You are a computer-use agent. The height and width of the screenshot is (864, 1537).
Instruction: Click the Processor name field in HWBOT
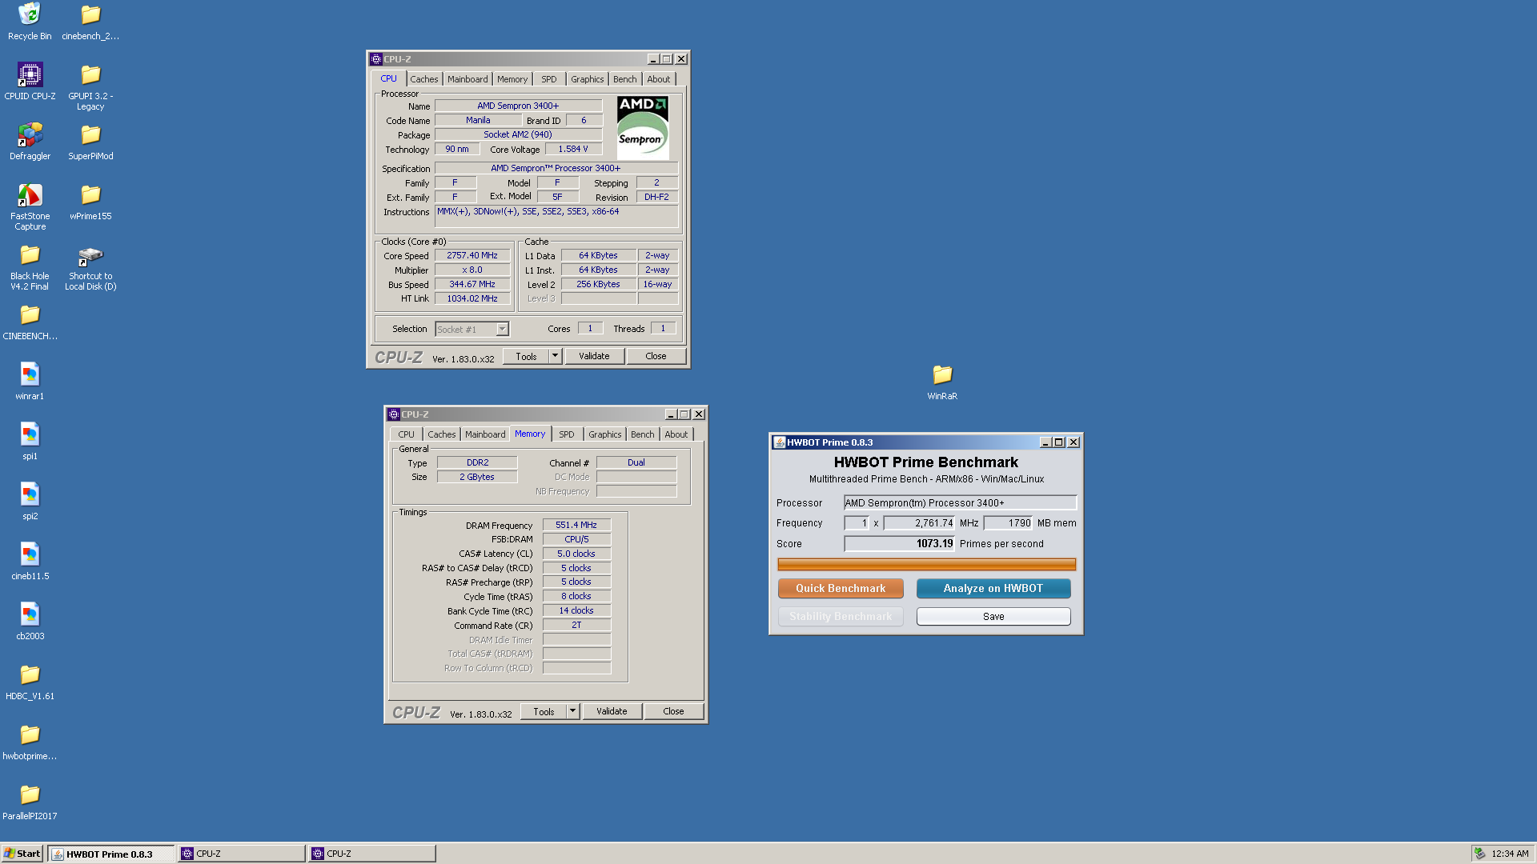tap(960, 503)
